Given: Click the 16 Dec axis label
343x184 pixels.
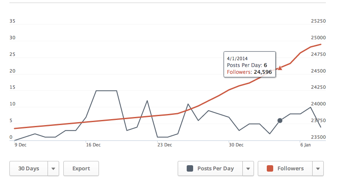Looking at the screenshot, I should tap(93, 145).
